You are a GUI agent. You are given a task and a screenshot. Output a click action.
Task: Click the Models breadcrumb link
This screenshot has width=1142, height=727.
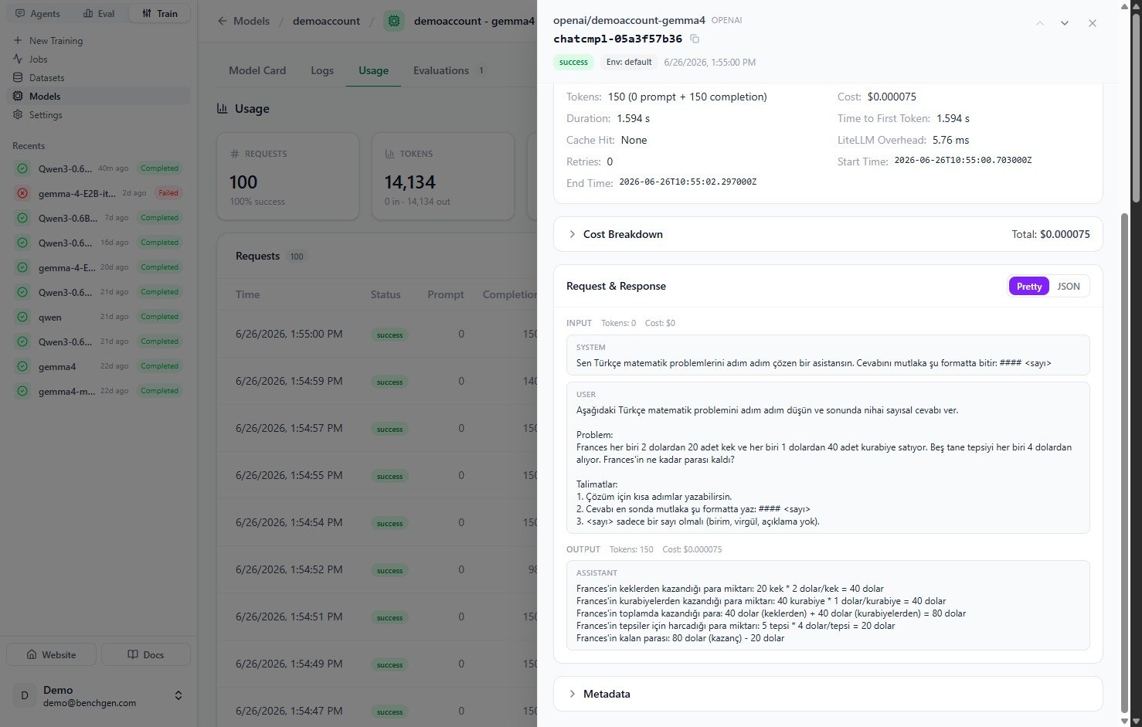coord(252,21)
